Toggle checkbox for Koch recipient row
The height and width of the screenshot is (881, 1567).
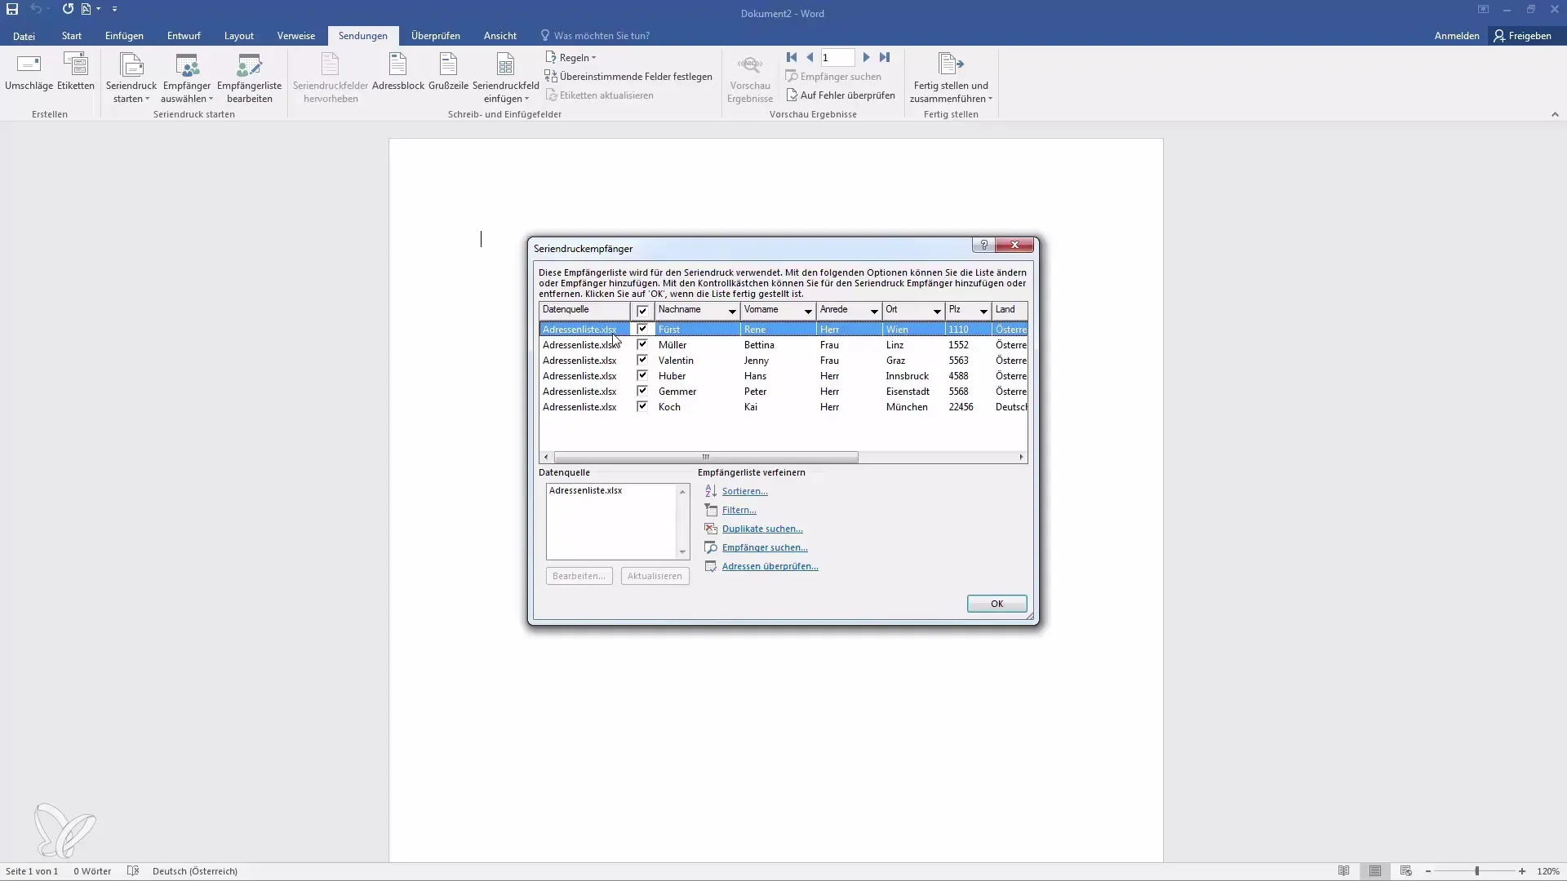coord(641,406)
